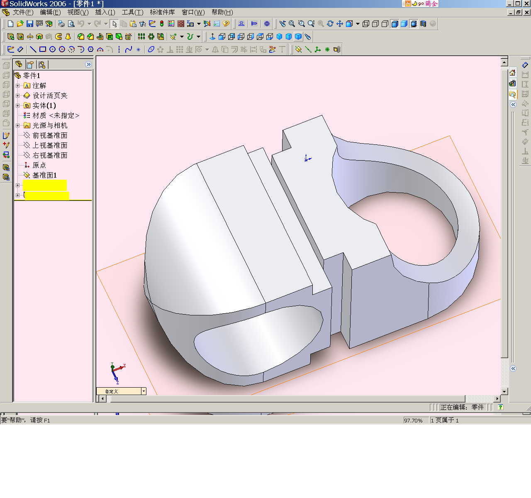The height and width of the screenshot is (498, 531).
Task: Click the Coordinate System reference icon
Action: (318, 49)
